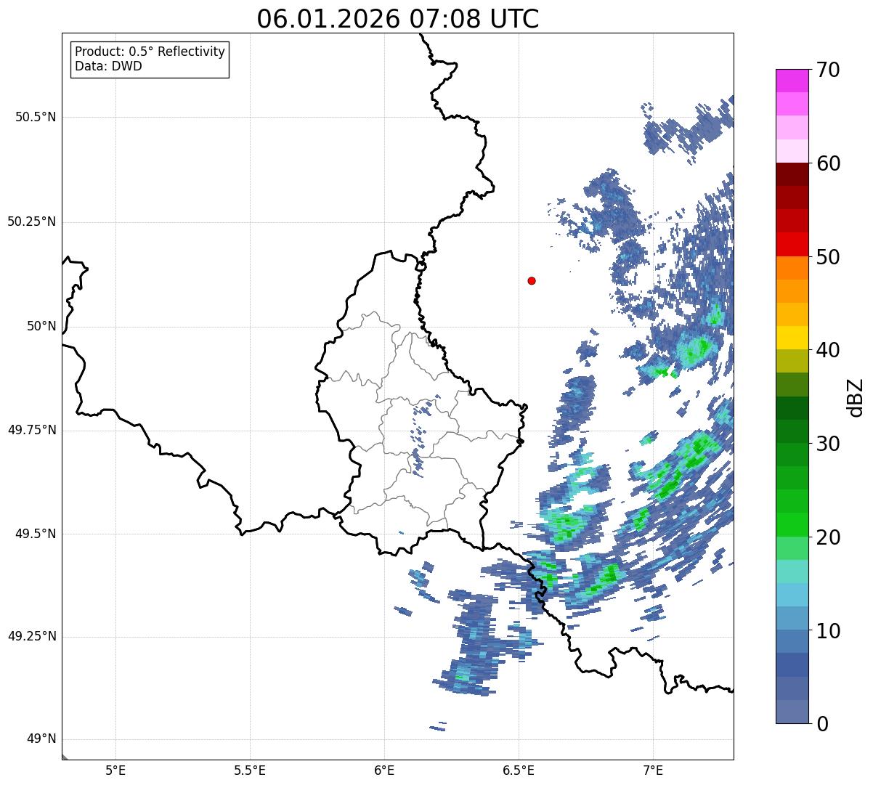Click the yellow 40 dBZ color swatch

pos(792,338)
